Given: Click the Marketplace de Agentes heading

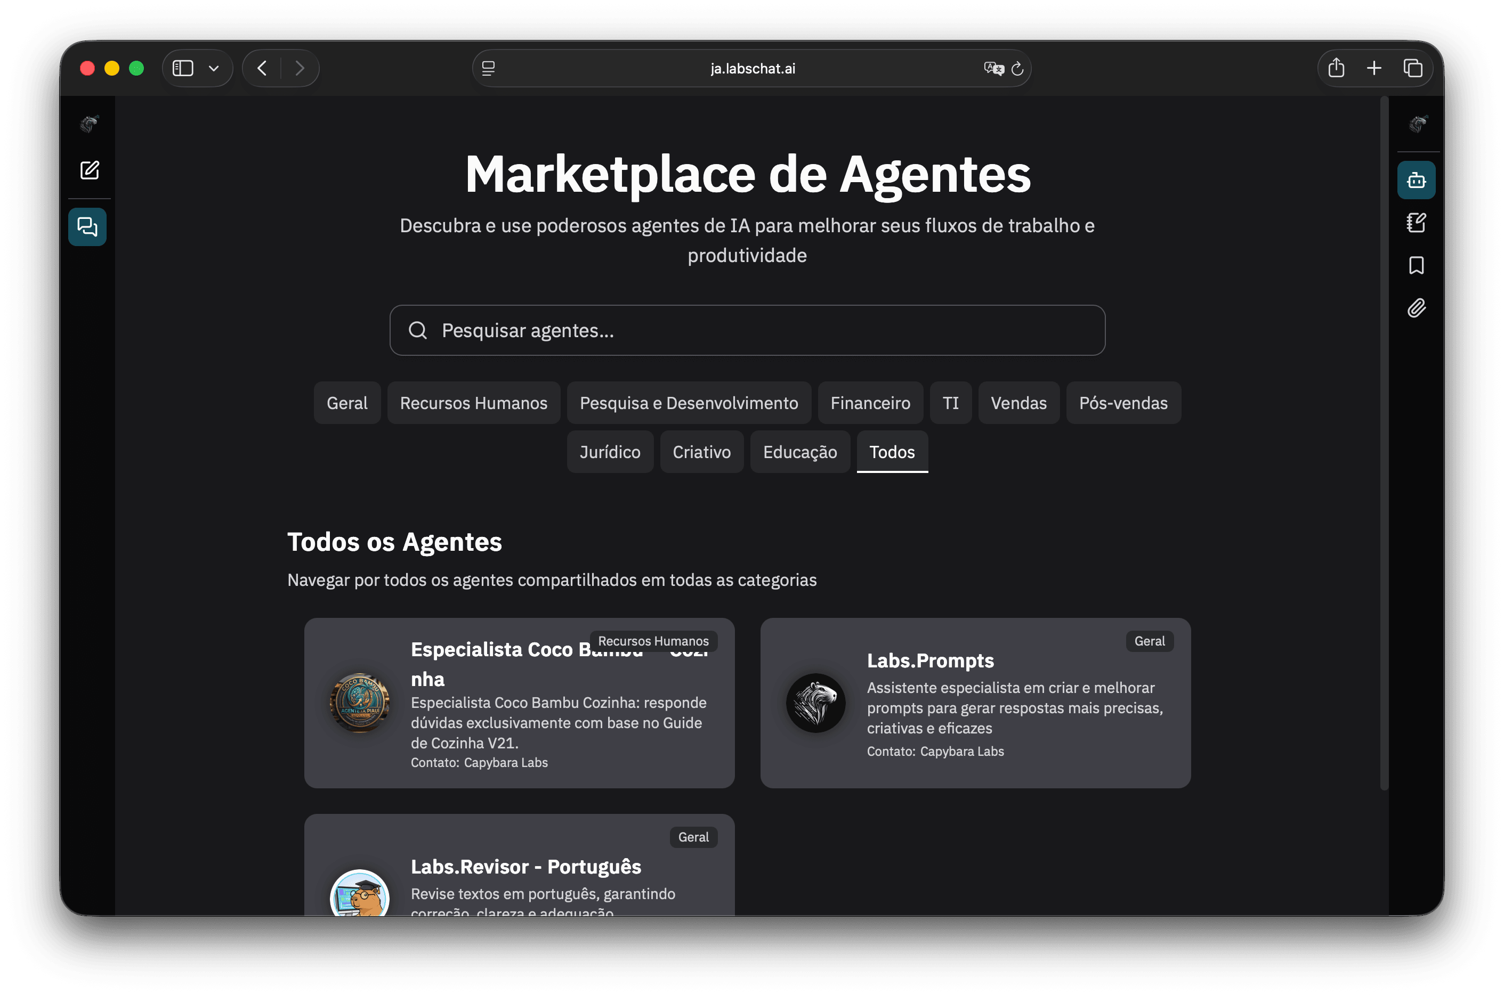Looking at the screenshot, I should coord(747,174).
